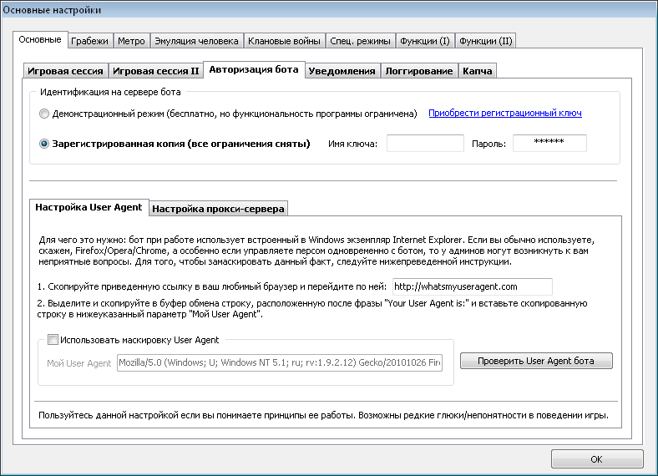Enable Использовать маскировку User Agent checkbox
The height and width of the screenshot is (476, 658).
click(53, 340)
